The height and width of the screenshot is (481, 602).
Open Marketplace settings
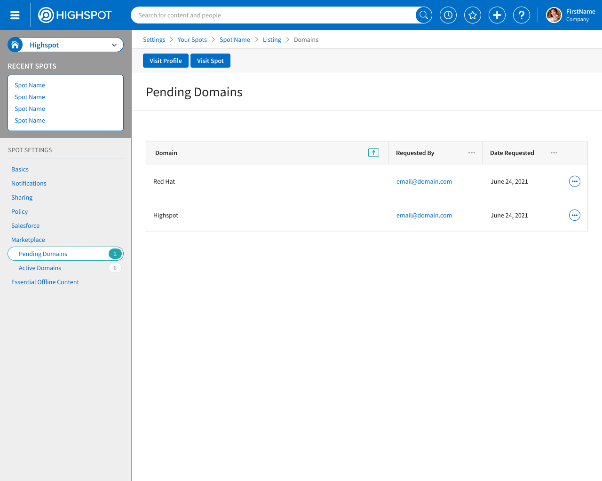(28, 240)
